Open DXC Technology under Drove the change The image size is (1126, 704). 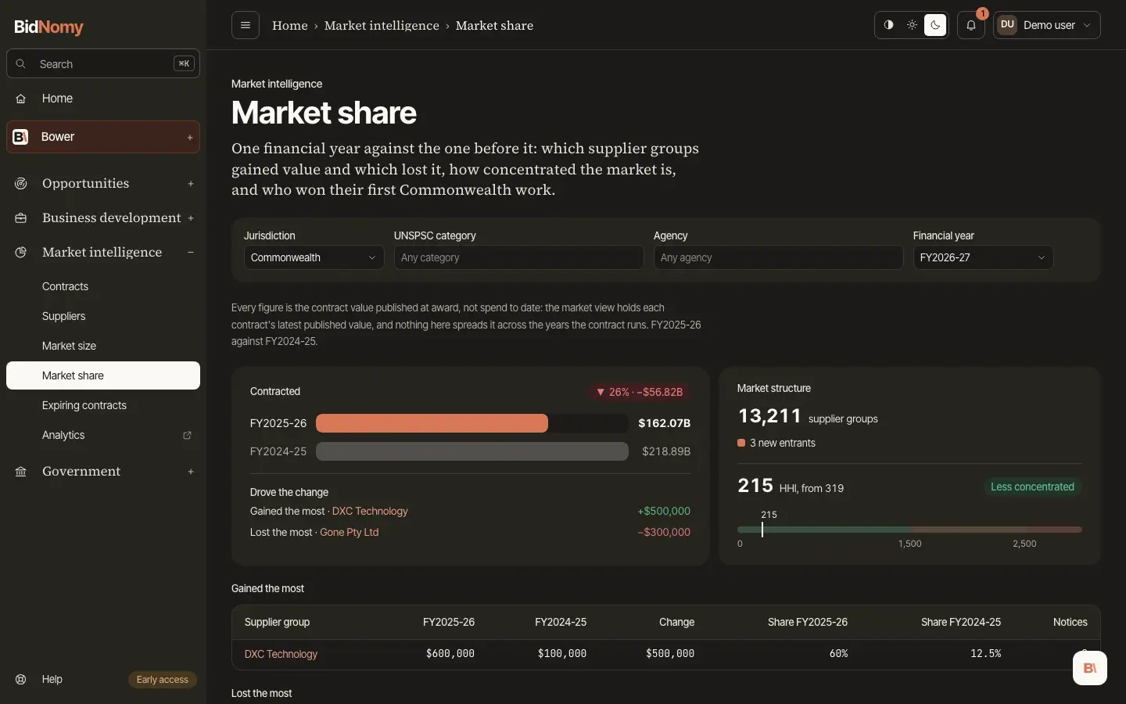[370, 512]
